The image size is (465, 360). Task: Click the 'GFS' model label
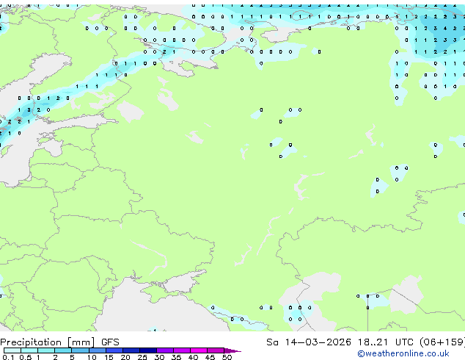point(110,342)
